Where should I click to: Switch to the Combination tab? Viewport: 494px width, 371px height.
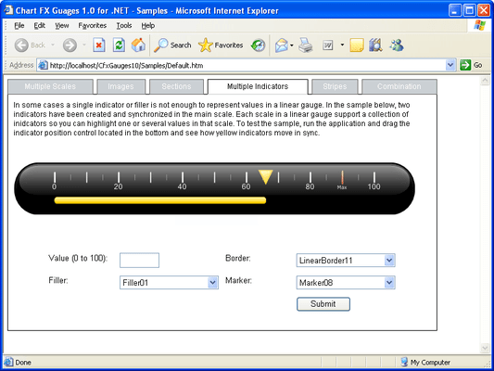coord(399,86)
